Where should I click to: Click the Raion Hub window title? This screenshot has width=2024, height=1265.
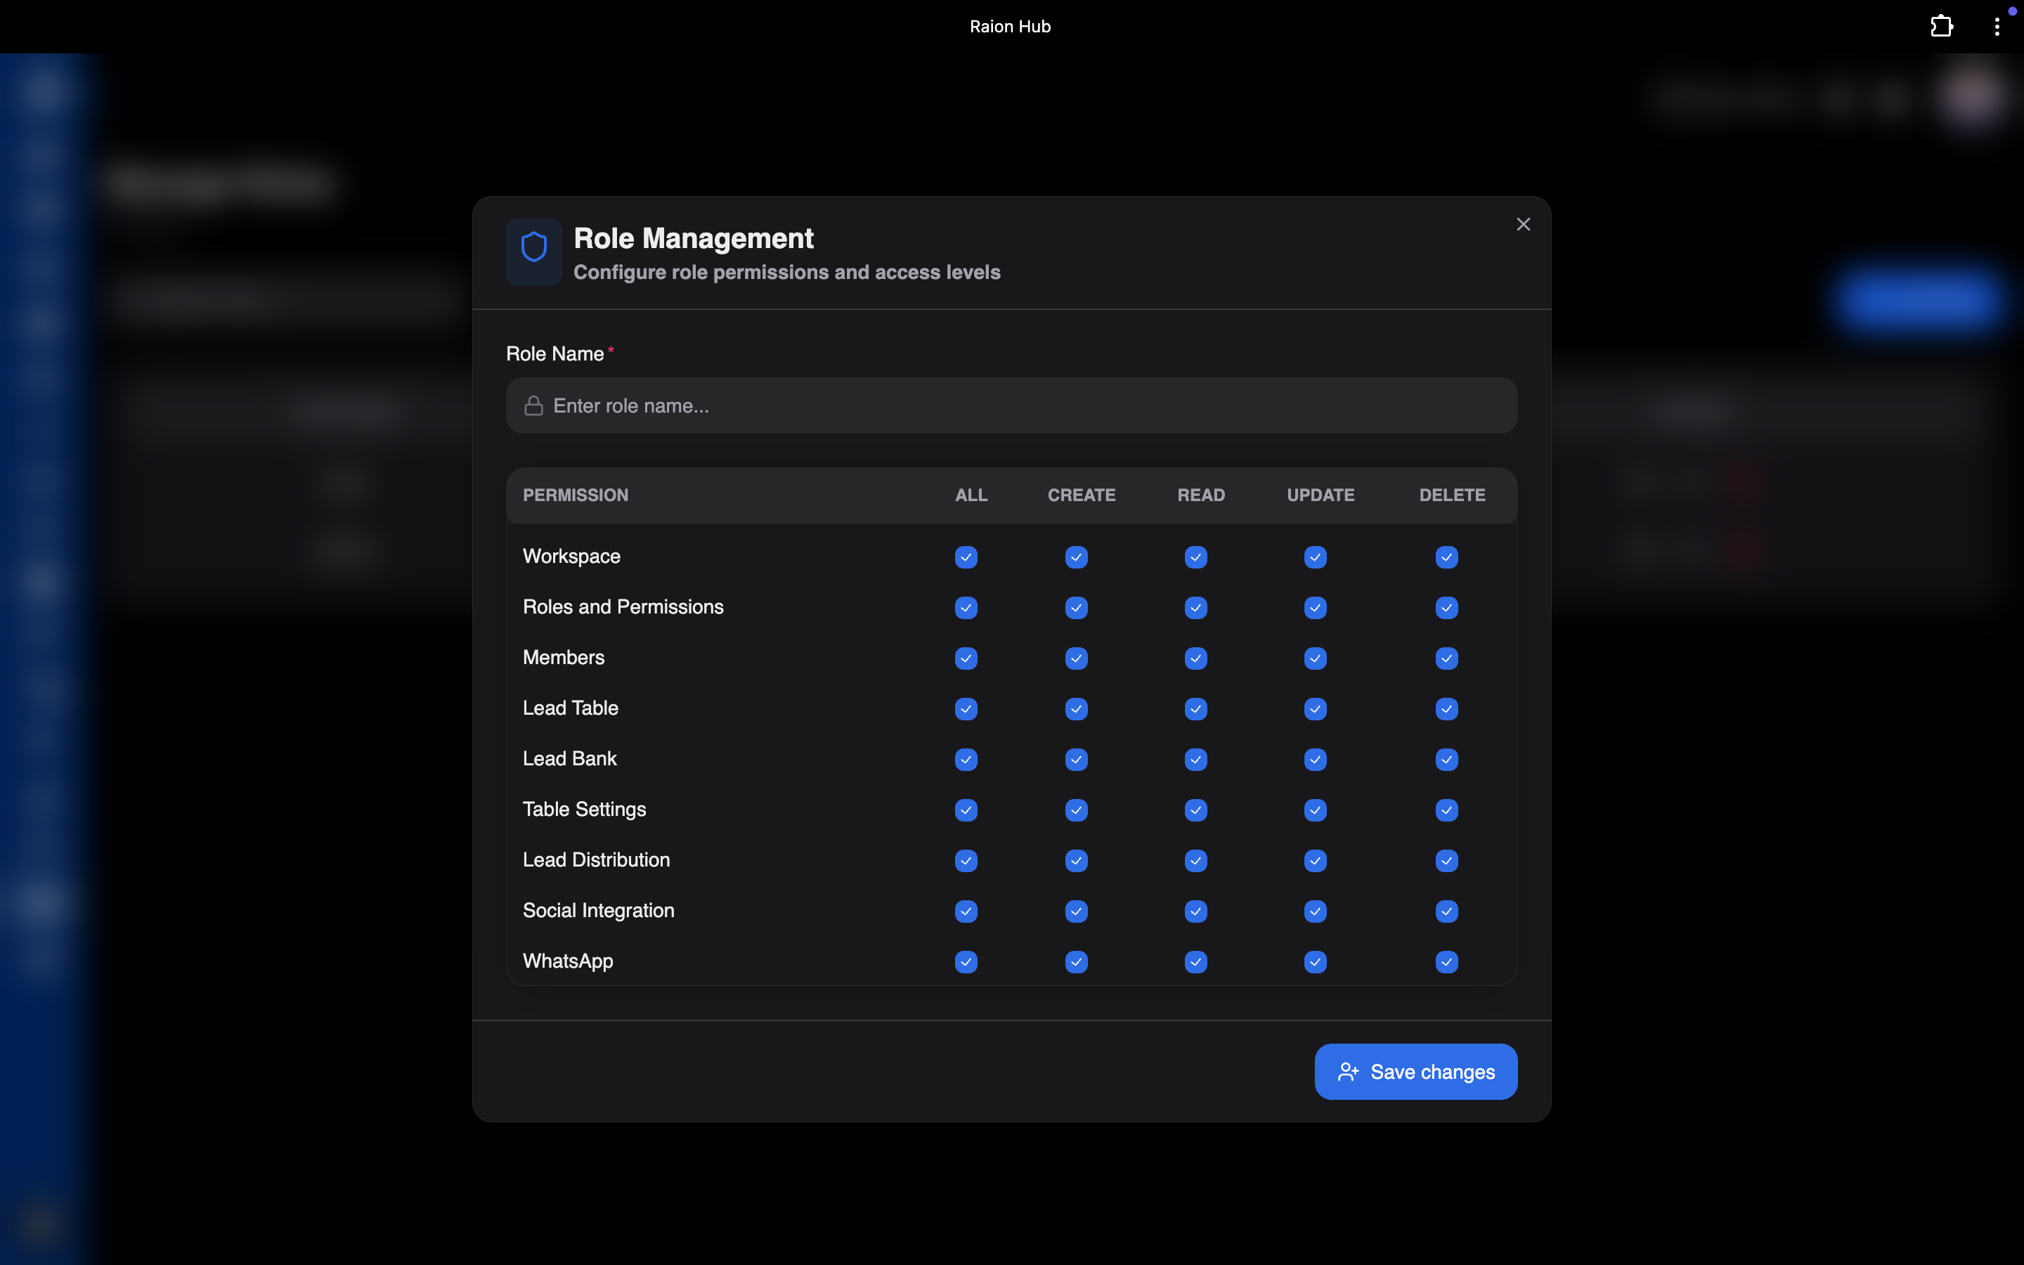click(x=1011, y=27)
